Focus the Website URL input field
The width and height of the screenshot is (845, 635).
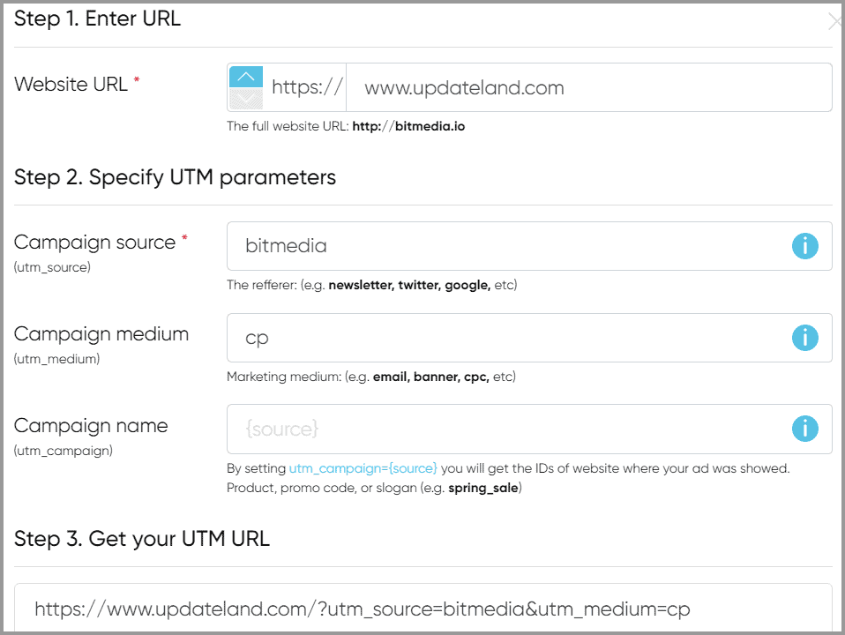coord(587,87)
